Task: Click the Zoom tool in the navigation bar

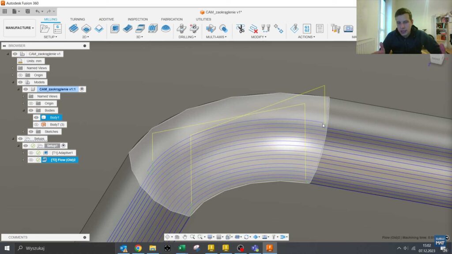Action: click(200, 237)
